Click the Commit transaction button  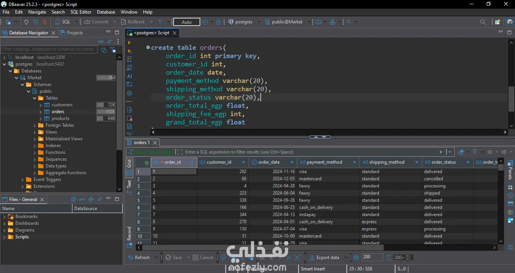click(97, 22)
